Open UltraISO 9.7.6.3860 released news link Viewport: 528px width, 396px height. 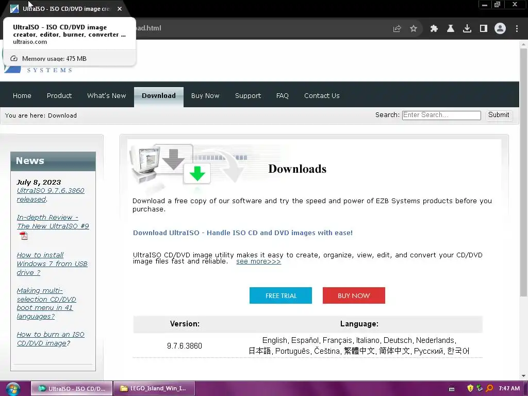point(51,195)
